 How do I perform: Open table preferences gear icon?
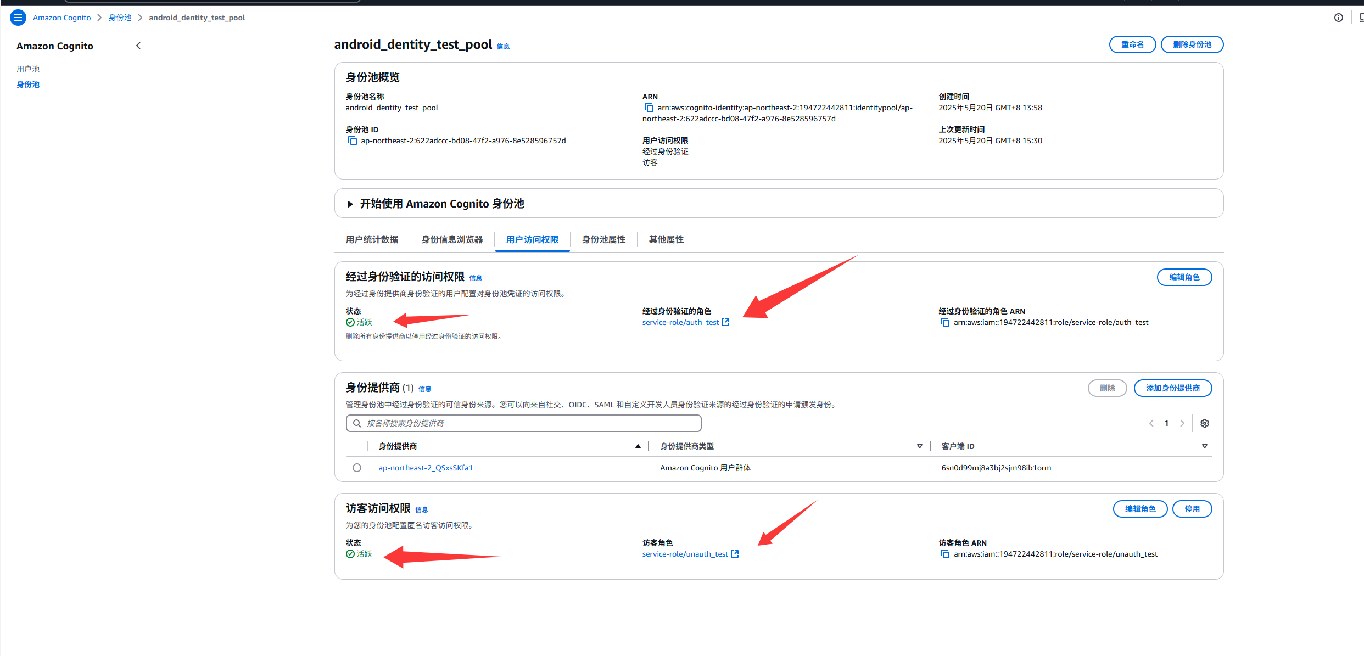1205,423
